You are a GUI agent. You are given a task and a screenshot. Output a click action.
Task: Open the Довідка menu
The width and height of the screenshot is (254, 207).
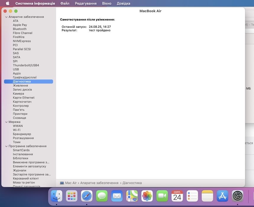pyautogui.click(x=123, y=4)
